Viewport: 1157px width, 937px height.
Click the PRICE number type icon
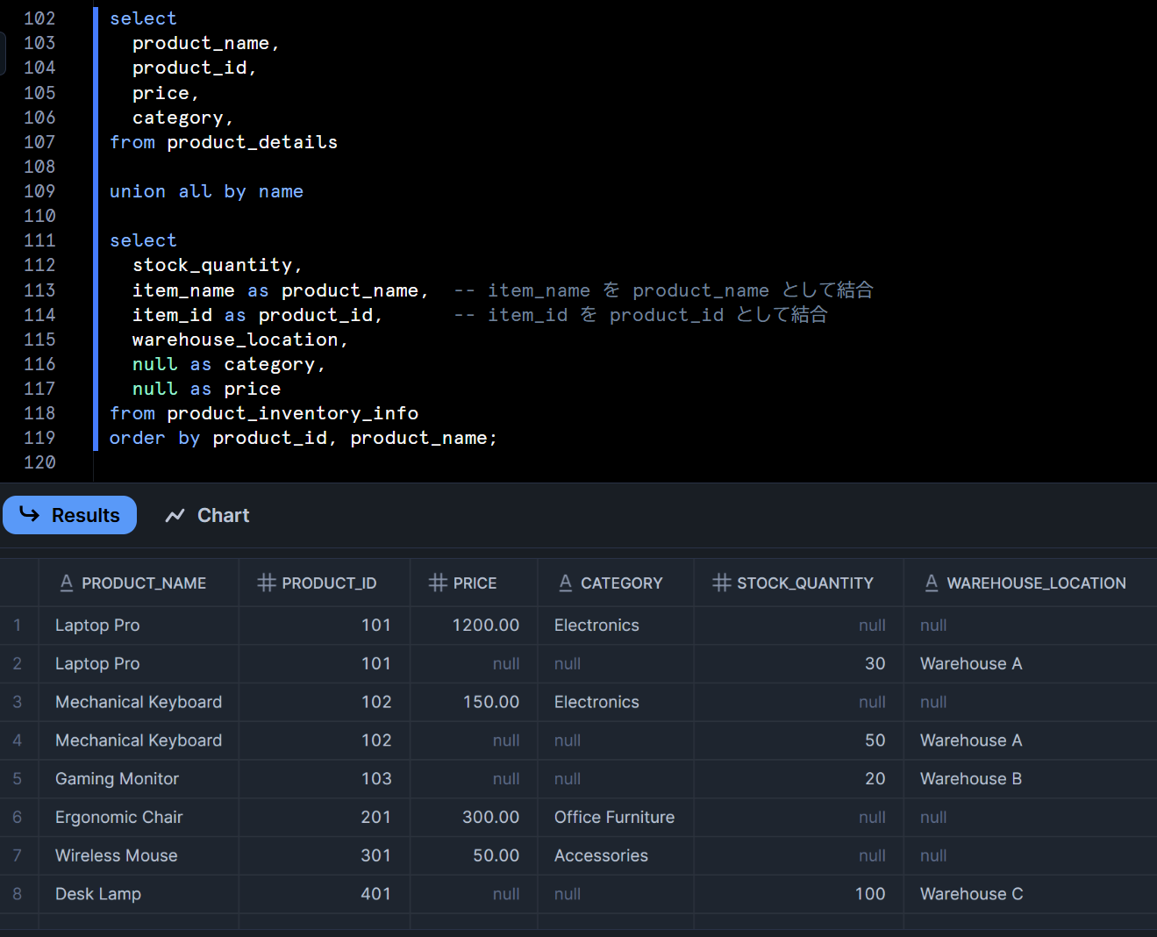pos(438,583)
